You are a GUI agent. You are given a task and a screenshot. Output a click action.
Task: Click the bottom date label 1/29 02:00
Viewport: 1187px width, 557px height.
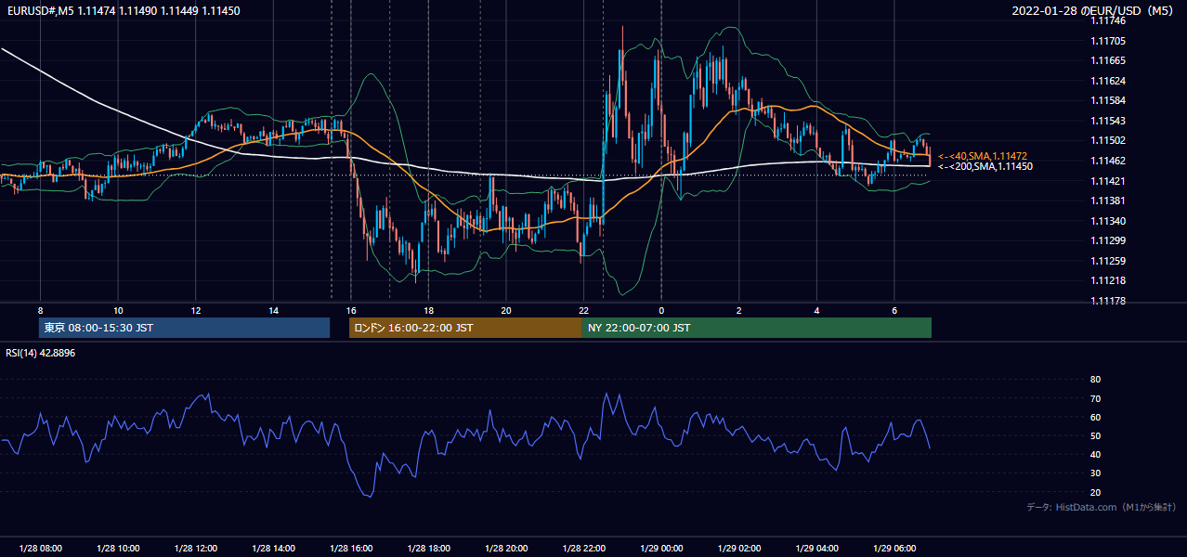tap(738, 549)
